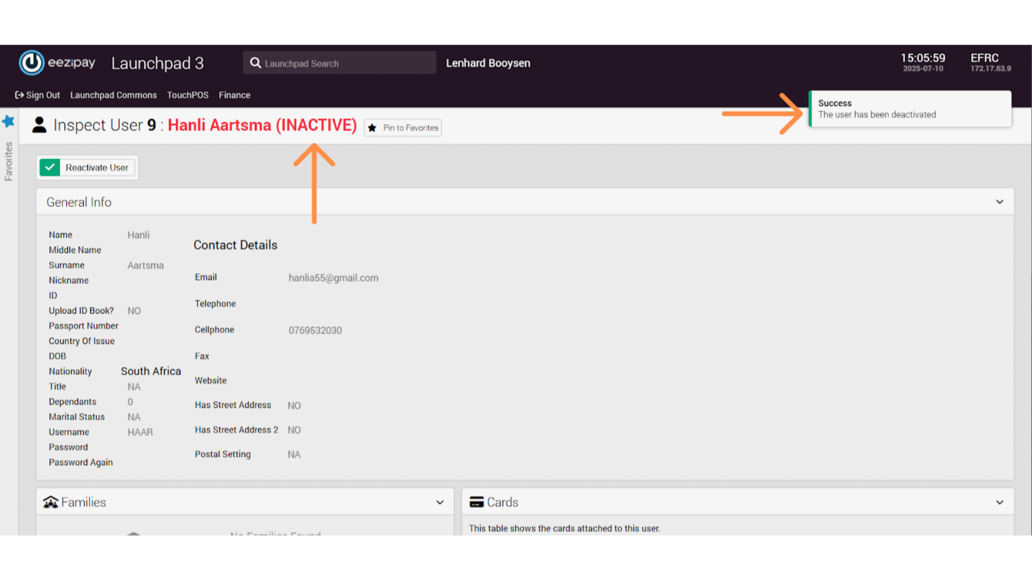Click the 172.17.63.9 IP address
The image size is (1032, 581).
pyautogui.click(x=991, y=68)
